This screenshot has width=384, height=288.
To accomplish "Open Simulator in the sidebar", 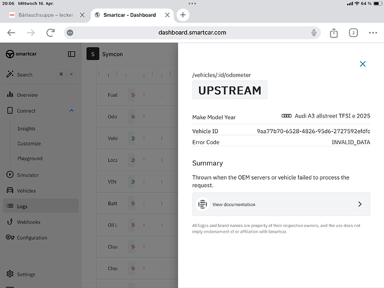I will (x=28, y=175).
